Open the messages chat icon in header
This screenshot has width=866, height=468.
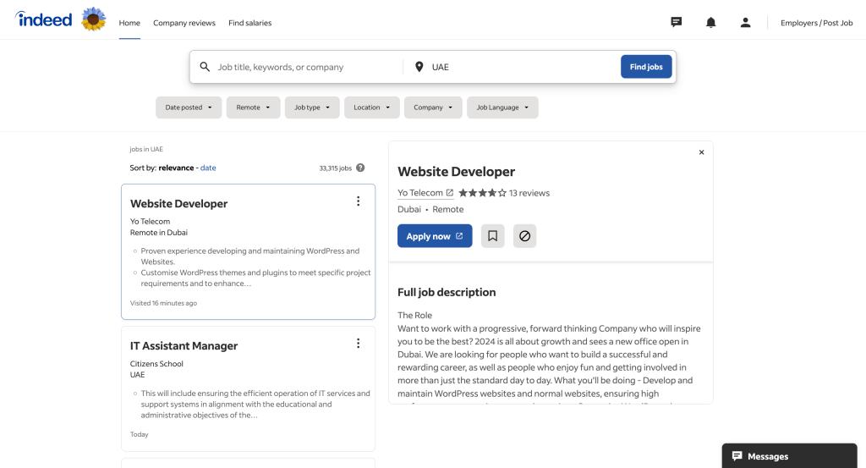[677, 23]
